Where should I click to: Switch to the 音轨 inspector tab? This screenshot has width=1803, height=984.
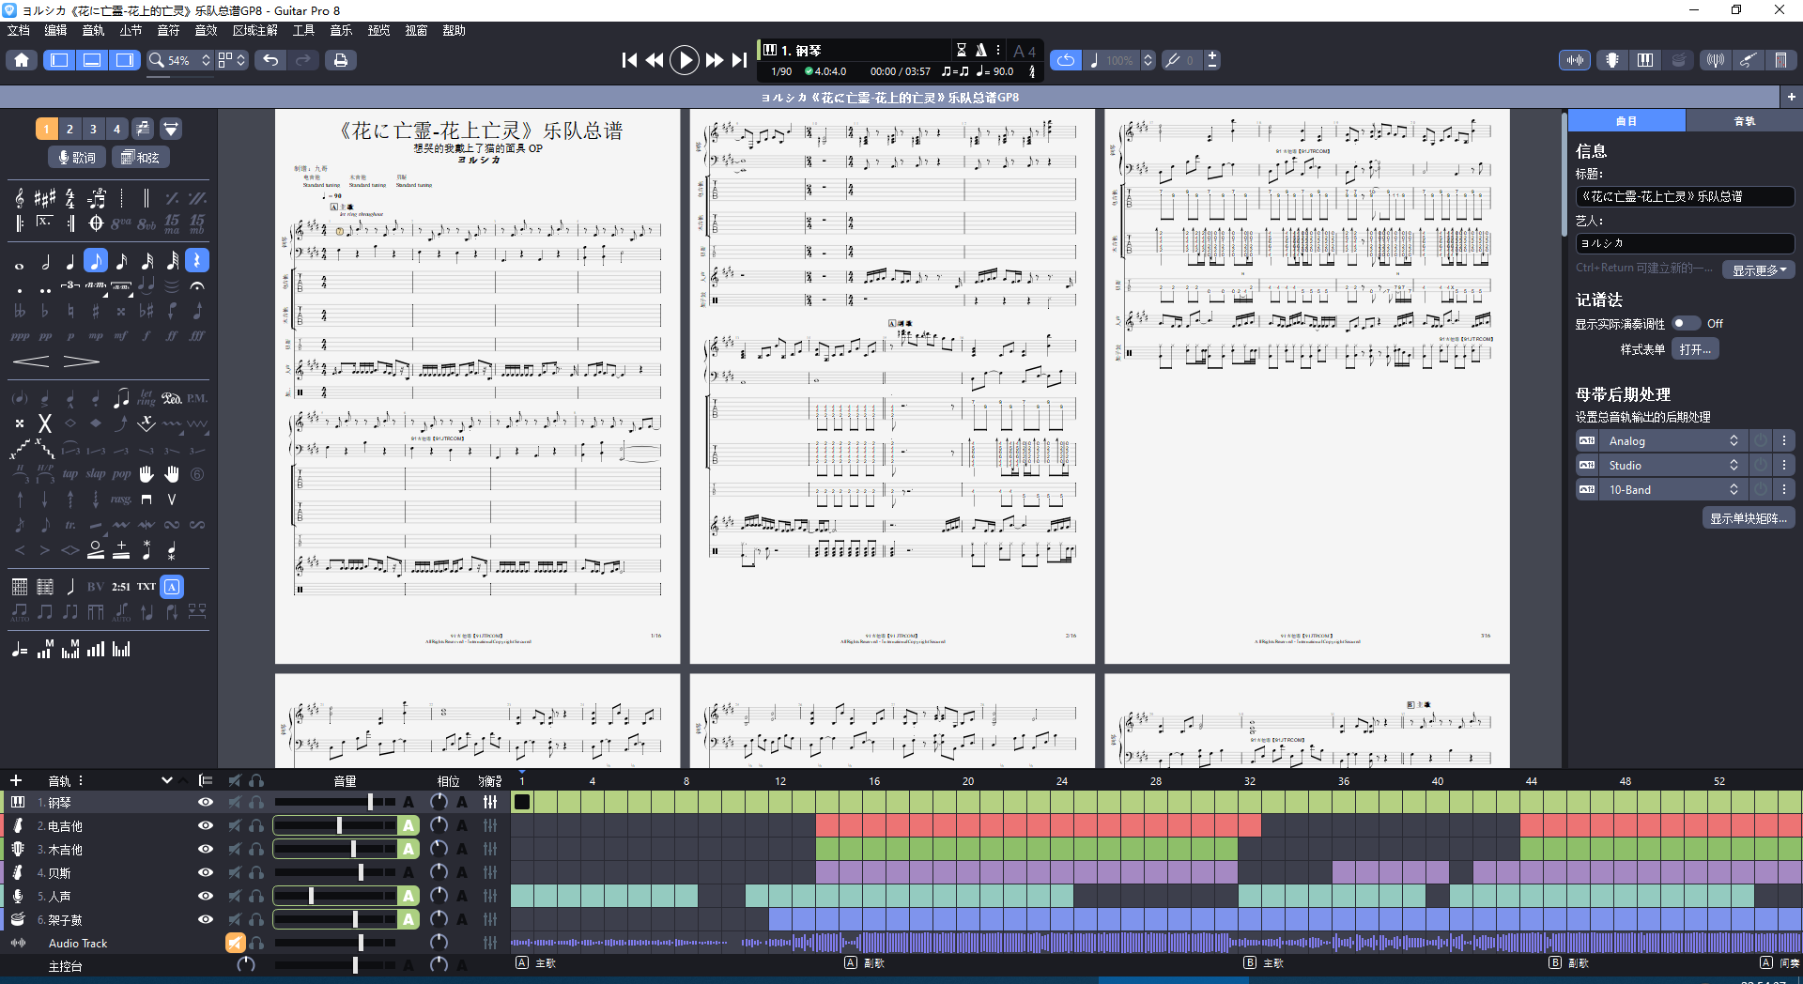pyautogui.click(x=1743, y=121)
